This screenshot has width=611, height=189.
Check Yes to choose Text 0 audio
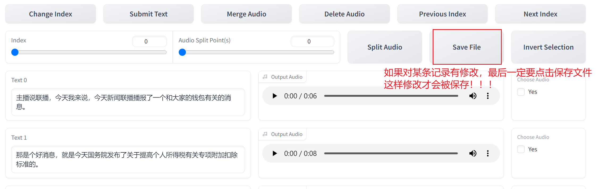[521, 92]
